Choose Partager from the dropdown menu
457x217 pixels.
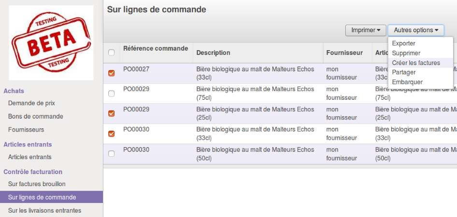404,72
